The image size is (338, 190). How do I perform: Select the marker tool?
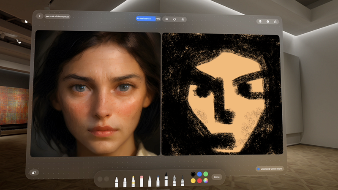coord(125,182)
